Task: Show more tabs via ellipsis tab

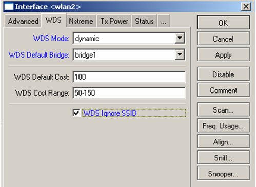Action: click(x=164, y=21)
